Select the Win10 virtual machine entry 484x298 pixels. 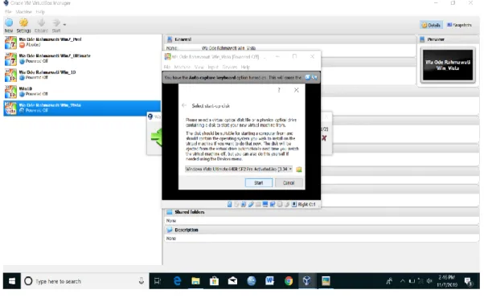[82, 92]
